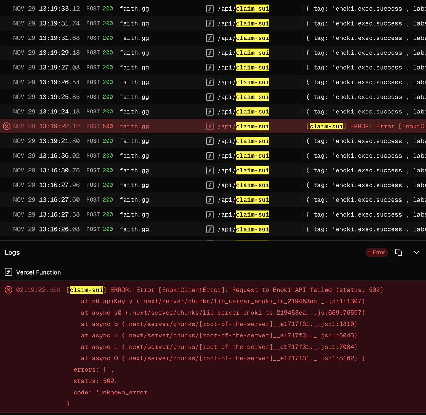Image resolution: width=426 pixels, height=415 pixels.
Task: Click function icon in 13:19:31.74 row
Action: coord(210,23)
